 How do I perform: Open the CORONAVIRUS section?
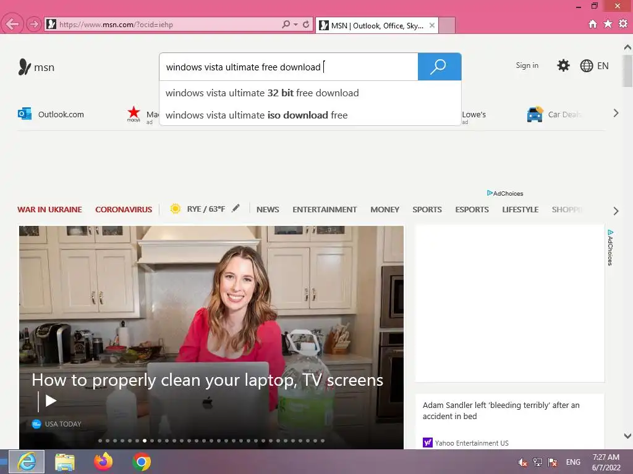click(x=124, y=210)
